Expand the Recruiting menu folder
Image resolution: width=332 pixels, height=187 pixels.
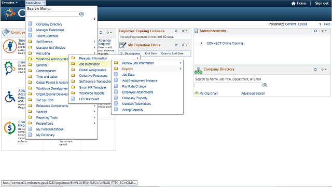43,53
